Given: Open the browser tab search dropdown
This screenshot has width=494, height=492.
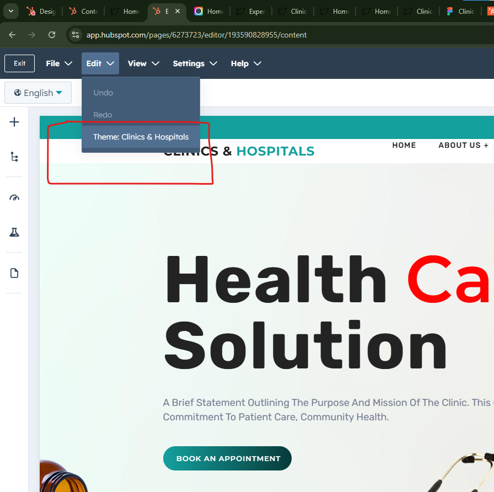Looking at the screenshot, I should pos(10,11).
